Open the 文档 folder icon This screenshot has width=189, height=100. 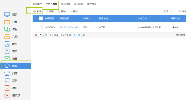coord(7,36)
